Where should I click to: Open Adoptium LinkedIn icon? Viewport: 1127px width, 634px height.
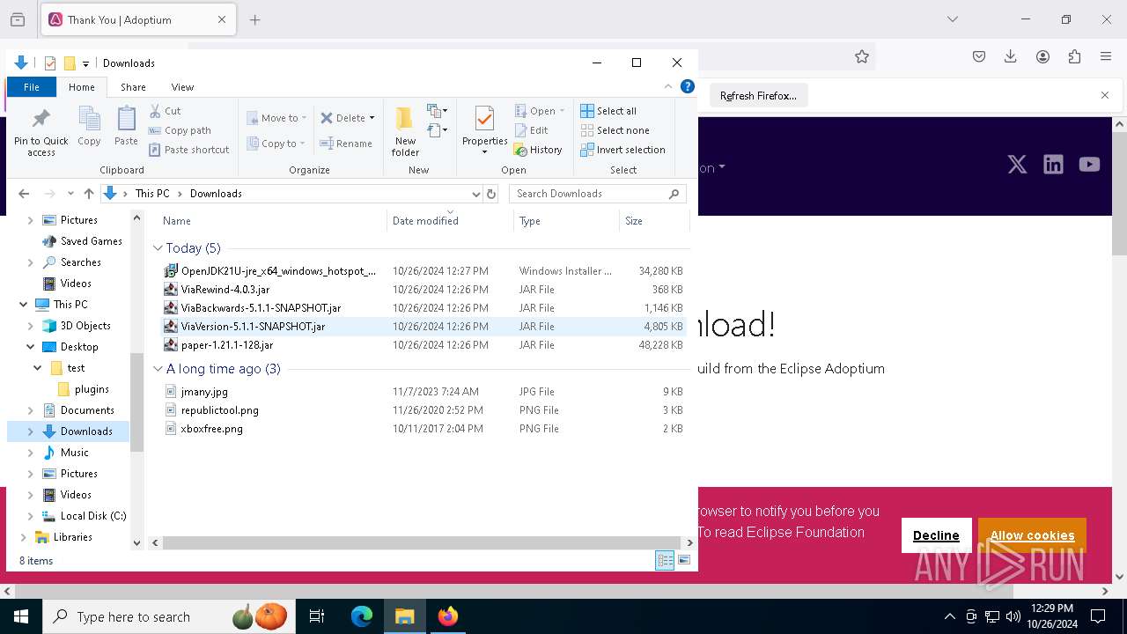[x=1053, y=165]
